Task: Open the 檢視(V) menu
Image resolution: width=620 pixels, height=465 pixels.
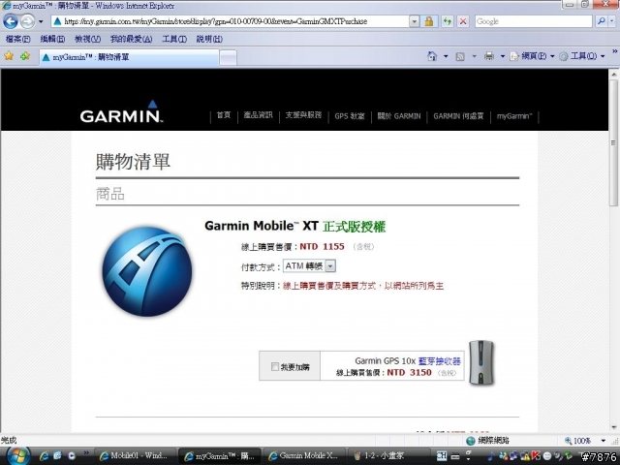Action: [x=87, y=39]
